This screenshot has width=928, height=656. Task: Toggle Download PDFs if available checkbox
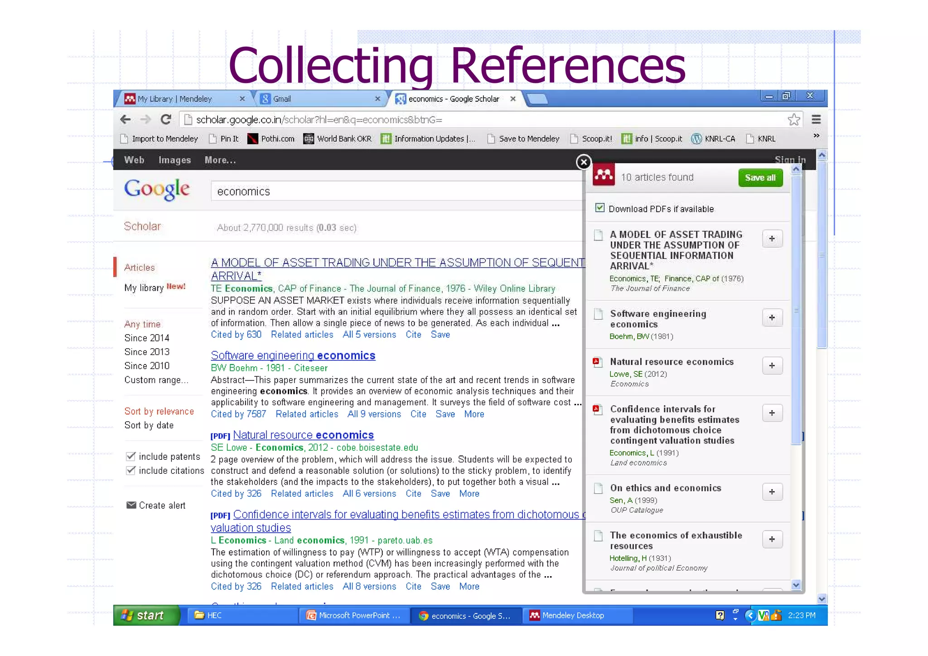point(599,208)
